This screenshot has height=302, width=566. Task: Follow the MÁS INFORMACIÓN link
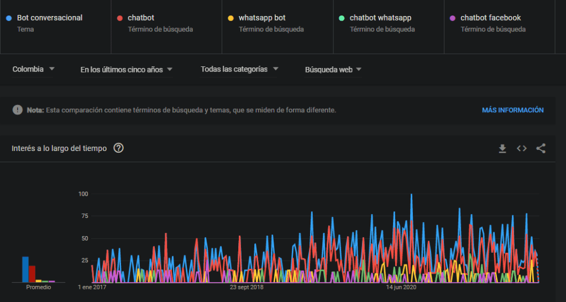coord(512,110)
